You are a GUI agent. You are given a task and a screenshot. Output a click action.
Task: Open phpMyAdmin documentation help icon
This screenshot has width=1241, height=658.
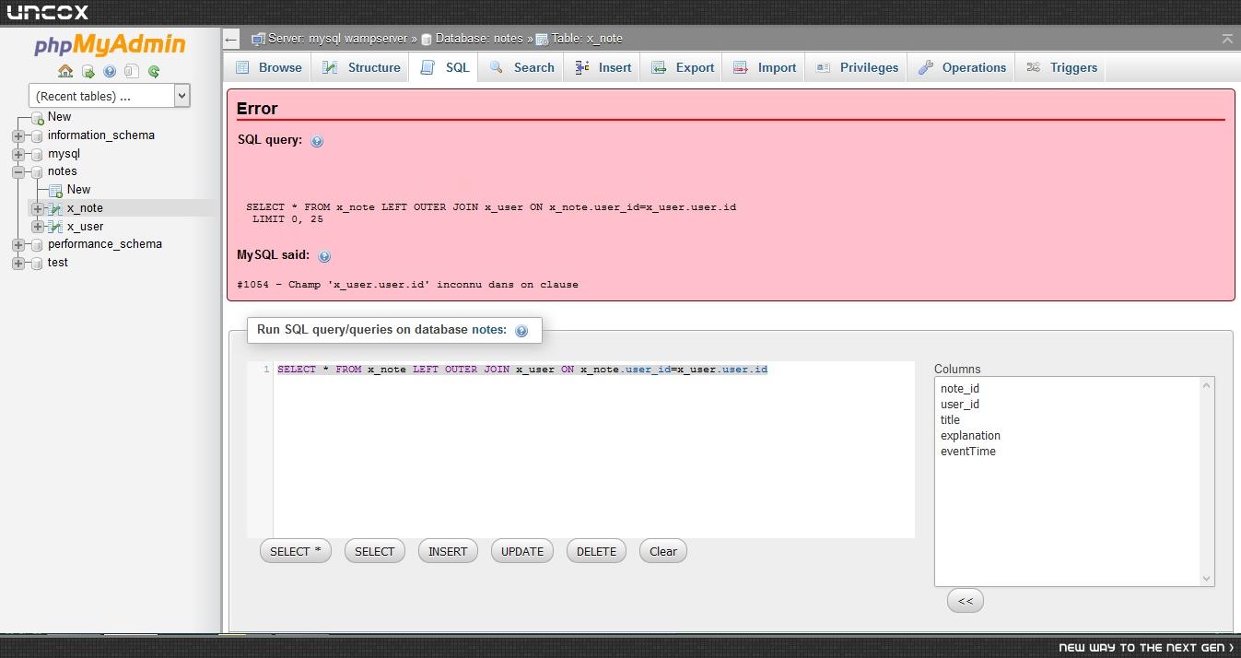[110, 71]
